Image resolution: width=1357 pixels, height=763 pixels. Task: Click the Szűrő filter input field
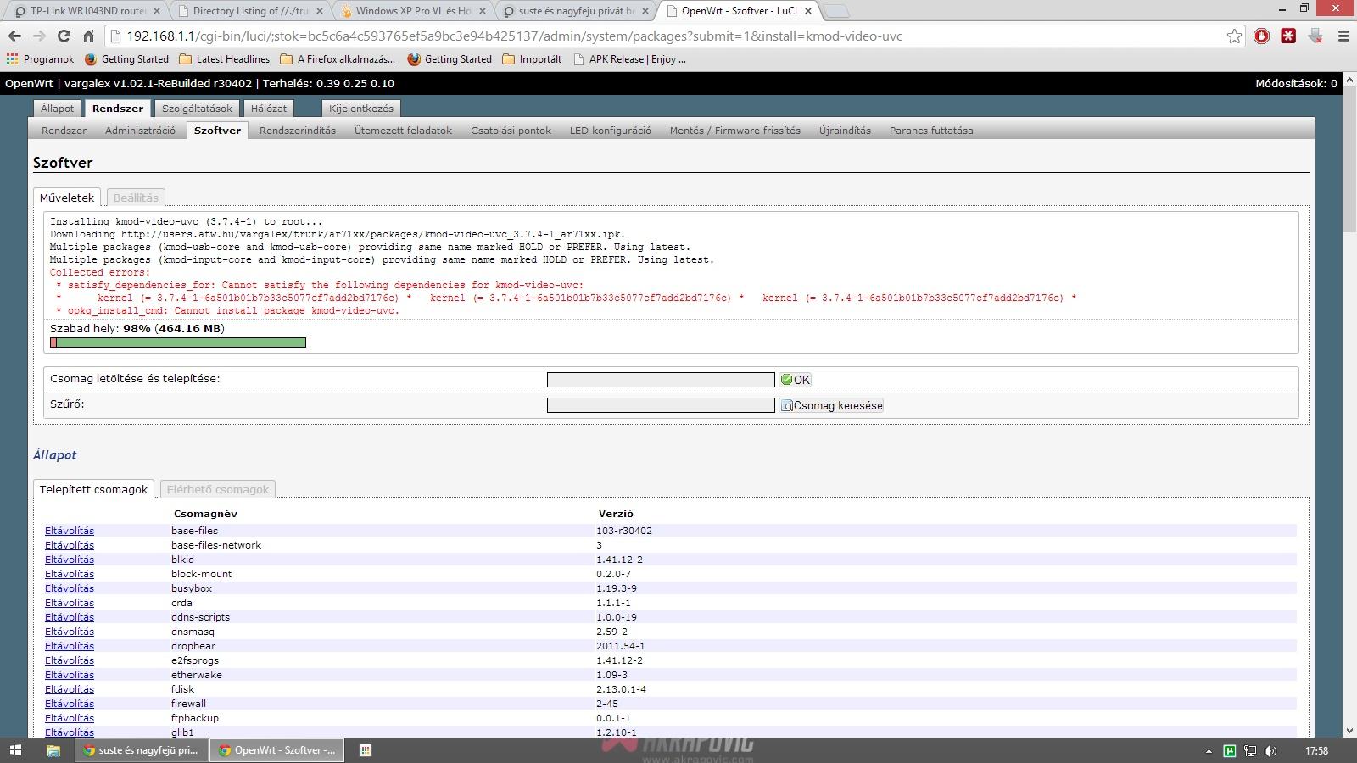661,405
